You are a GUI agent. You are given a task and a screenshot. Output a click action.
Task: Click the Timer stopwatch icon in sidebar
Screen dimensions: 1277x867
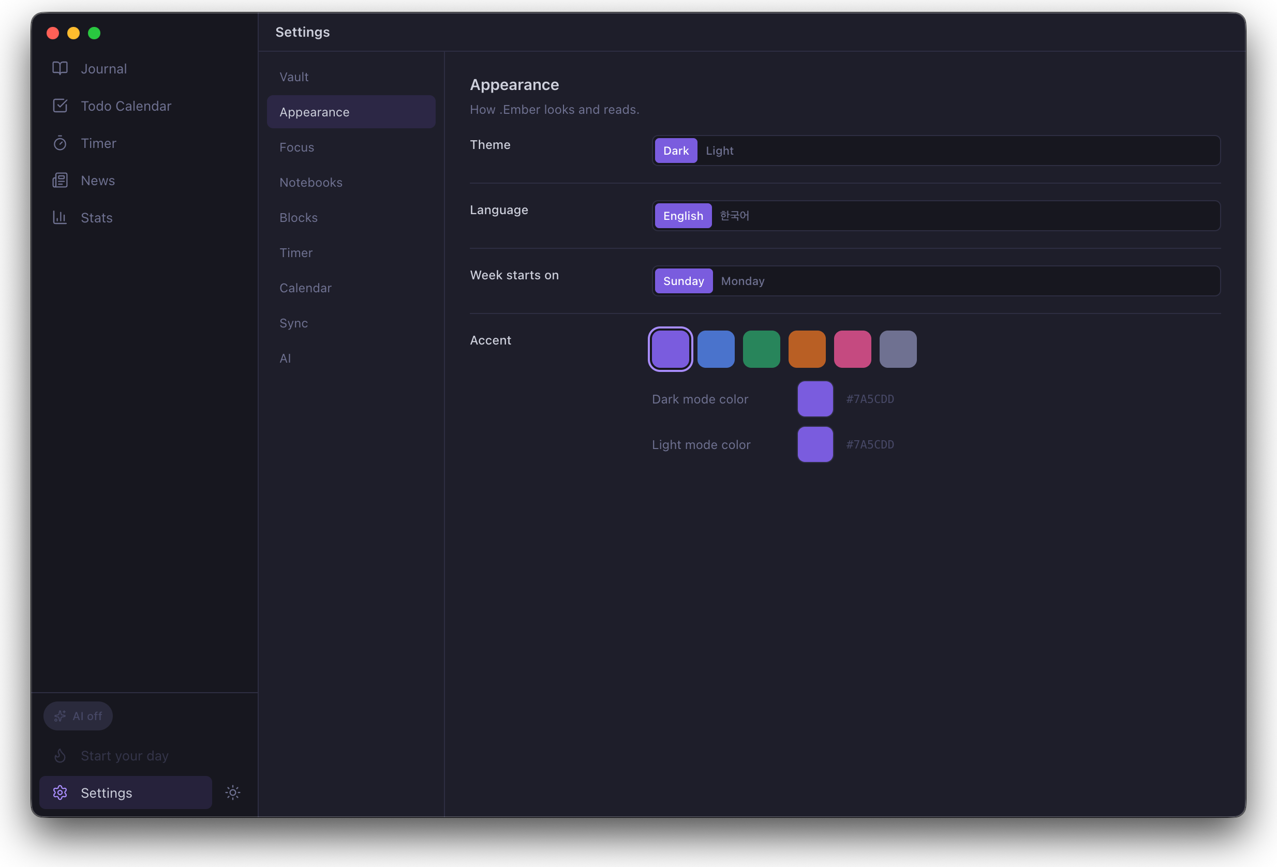pos(60,143)
